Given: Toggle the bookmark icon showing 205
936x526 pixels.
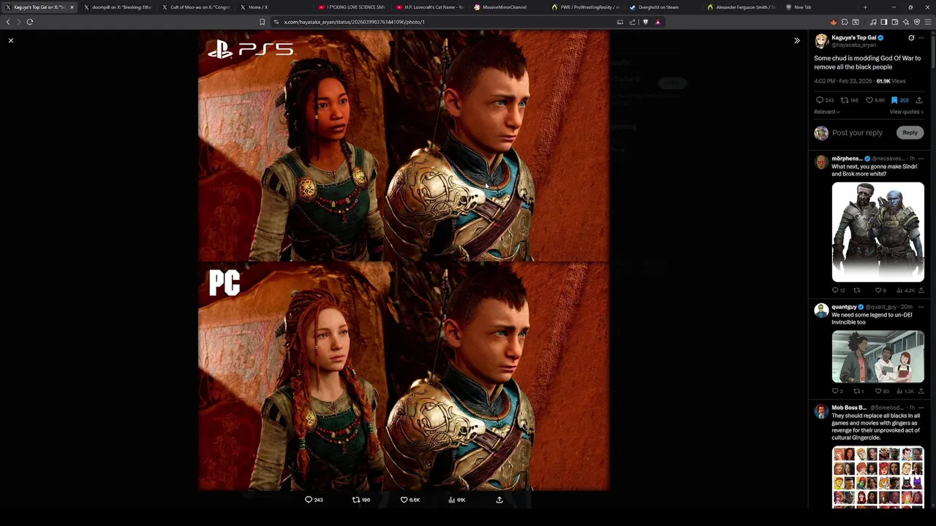Looking at the screenshot, I should (894, 100).
